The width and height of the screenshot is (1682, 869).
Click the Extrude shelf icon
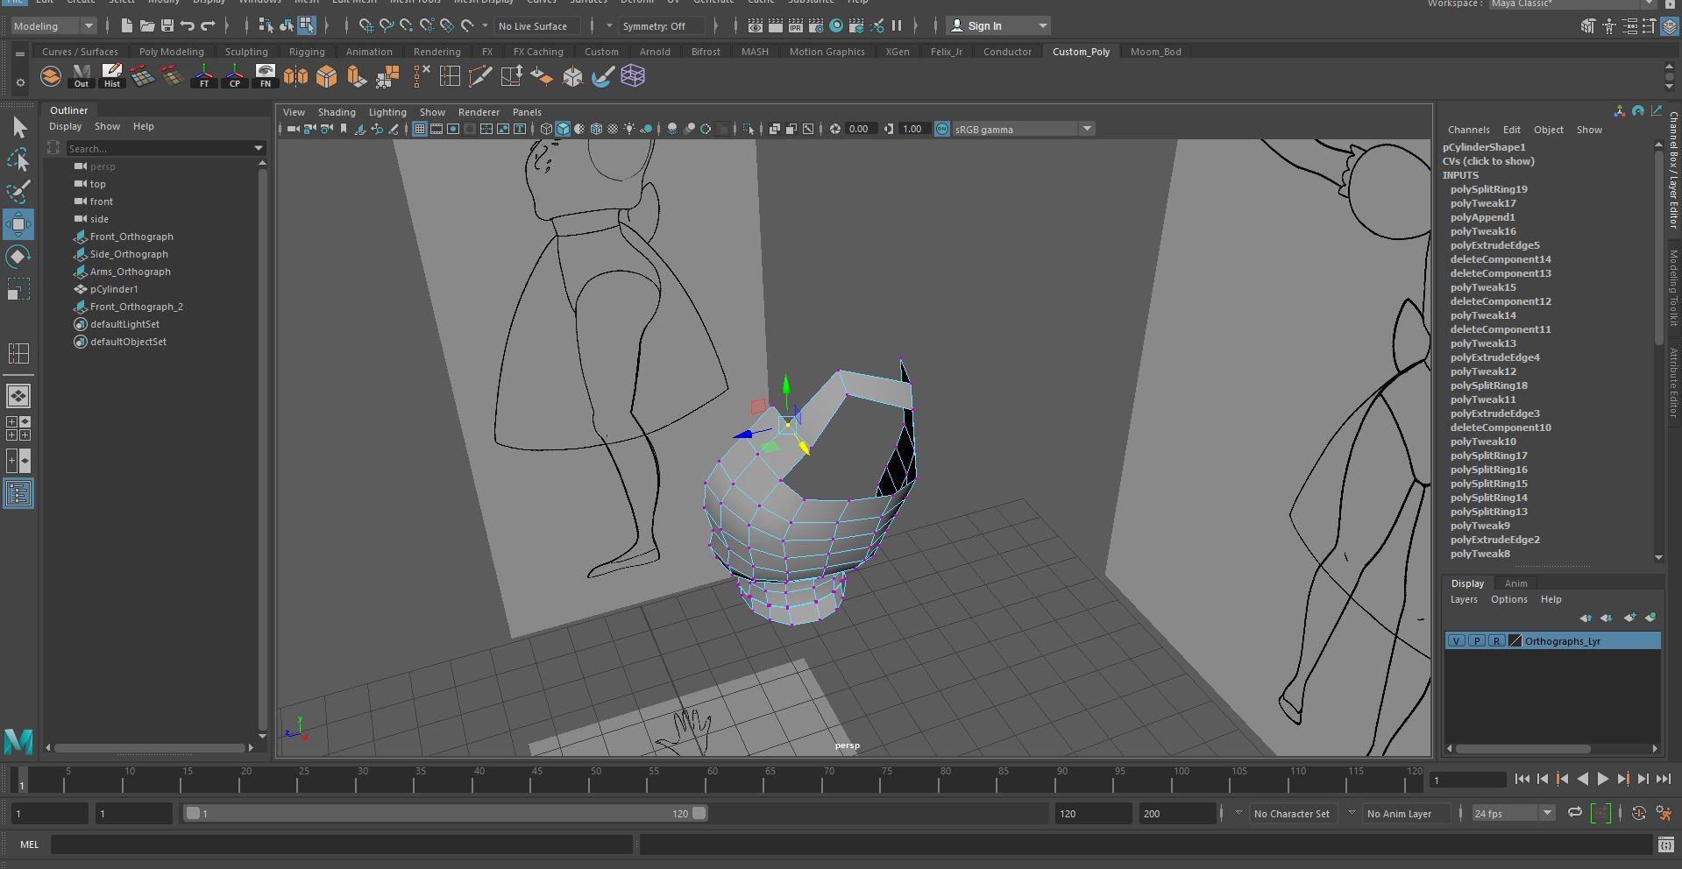pos(357,76)
